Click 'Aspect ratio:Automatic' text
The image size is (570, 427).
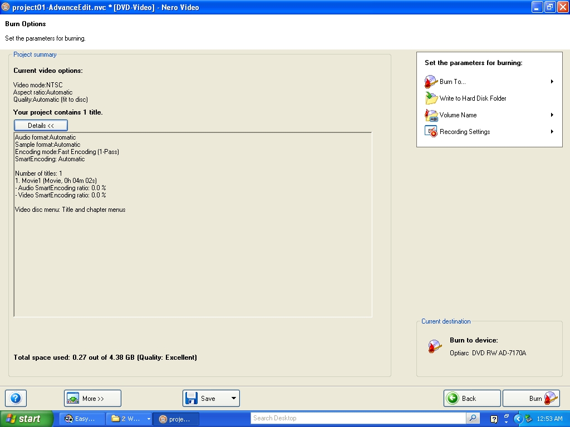[43, 92]
